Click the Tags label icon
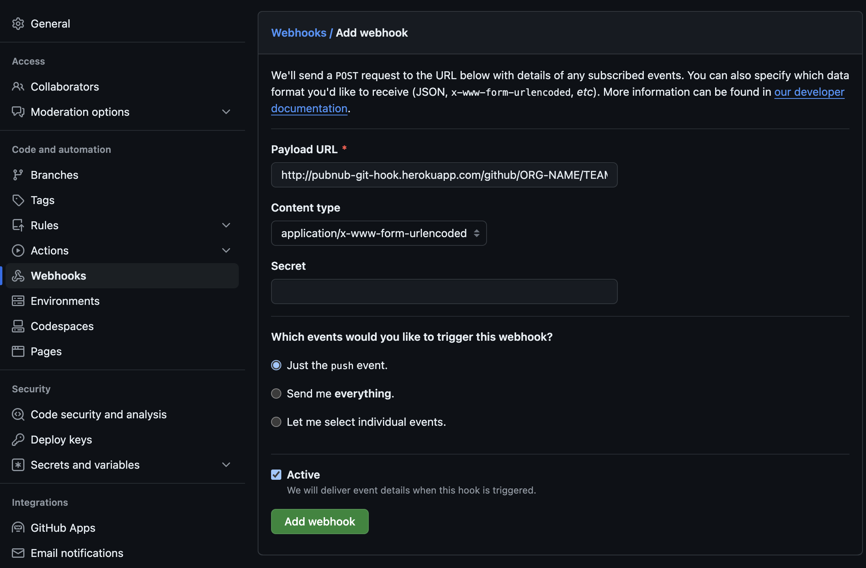Screen dimensions: 866x568 click(x=18, y=200)
